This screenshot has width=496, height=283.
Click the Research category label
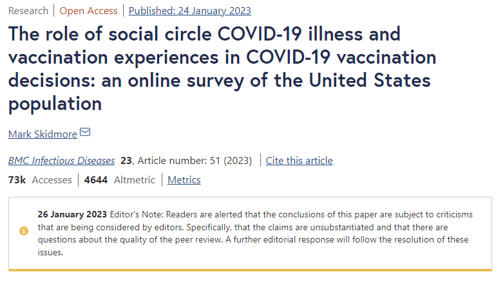(28, 10)
